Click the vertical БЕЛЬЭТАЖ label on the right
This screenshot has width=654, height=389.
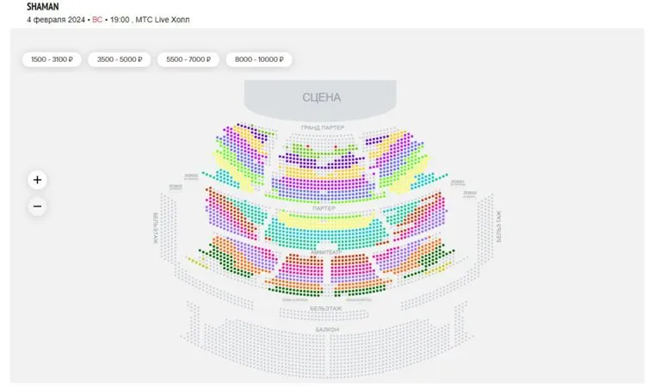497,226
